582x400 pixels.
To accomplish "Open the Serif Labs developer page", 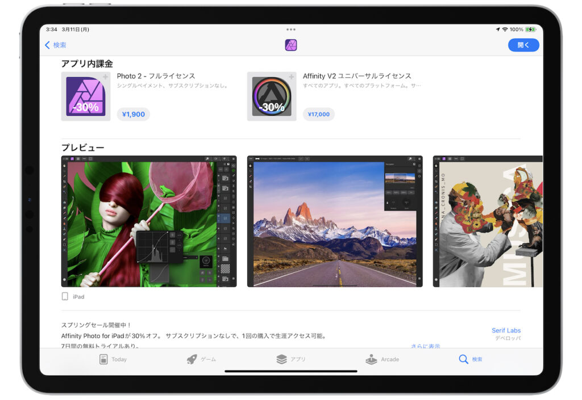I will tap(506, 330).
